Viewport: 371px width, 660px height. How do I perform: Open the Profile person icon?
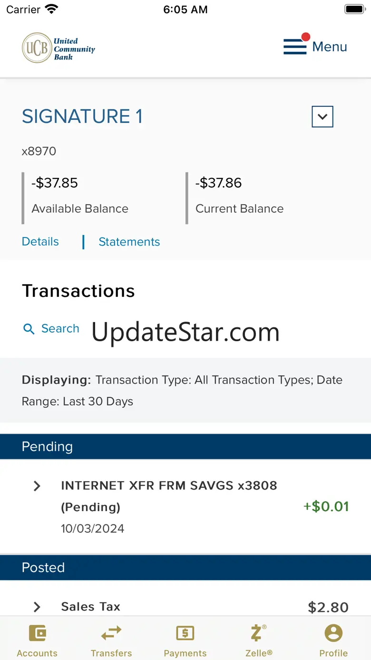333,633
